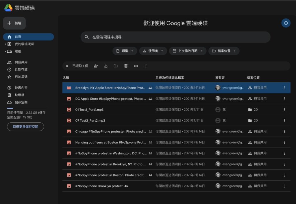The width and height of the screenshot is (296, 204).
Task: Open 電腦 computers section
Action: pyautogui.click(x=18, y=51)
